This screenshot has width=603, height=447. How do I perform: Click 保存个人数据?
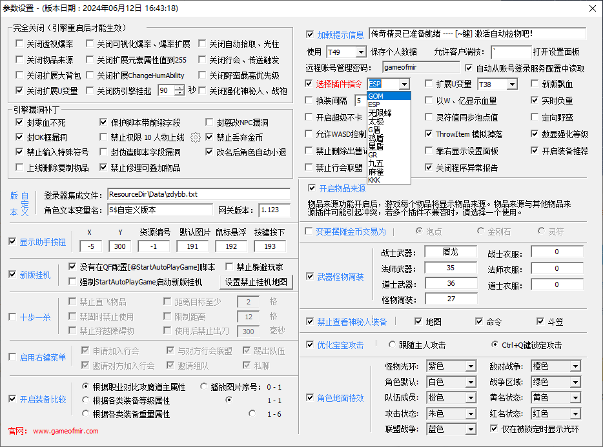tap(394, 52)
